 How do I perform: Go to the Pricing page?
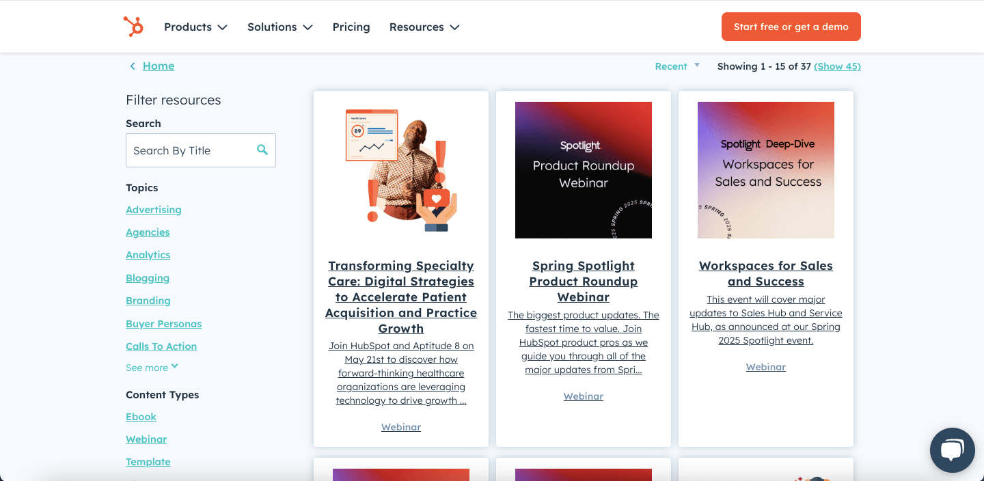(x=351, y=27)
